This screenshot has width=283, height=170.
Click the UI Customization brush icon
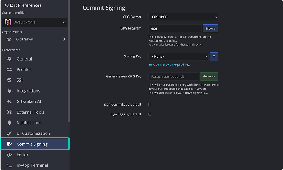pos(10,133)
